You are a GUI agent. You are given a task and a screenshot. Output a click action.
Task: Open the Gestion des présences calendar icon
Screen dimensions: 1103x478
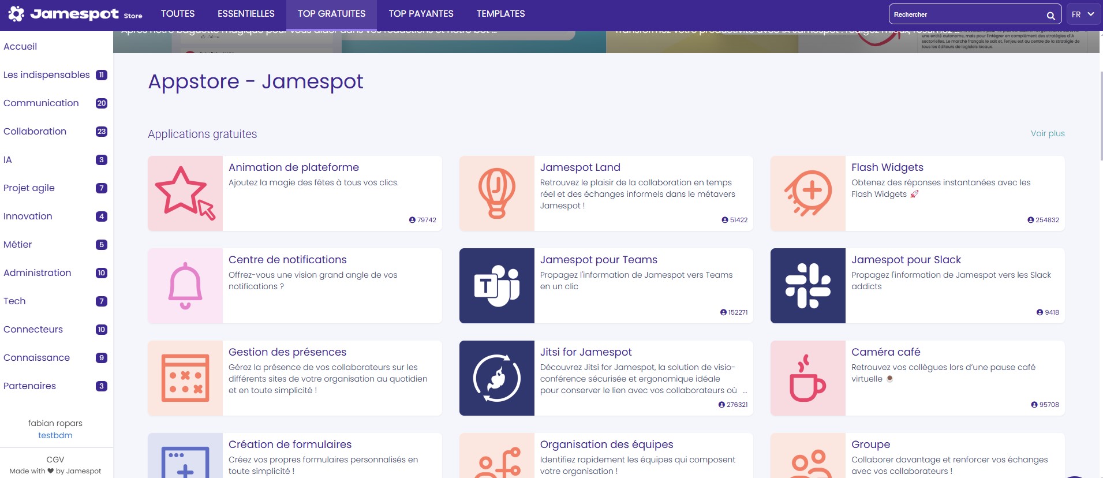click(185, 378)
